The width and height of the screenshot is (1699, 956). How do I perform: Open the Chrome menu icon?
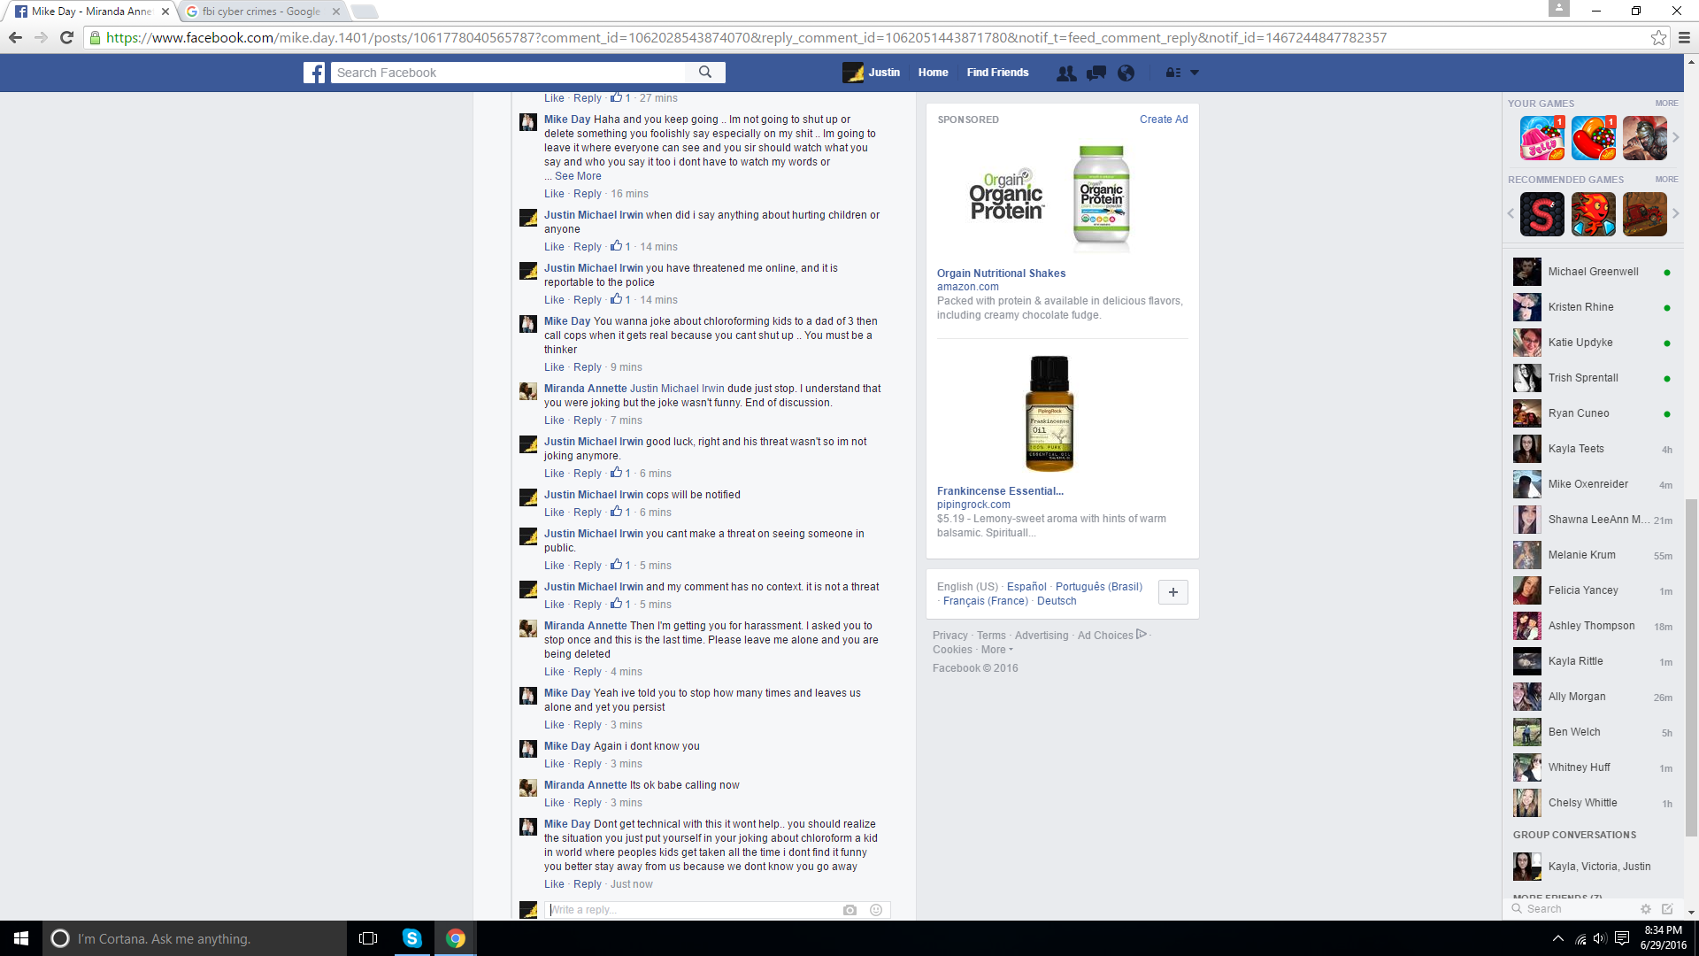coord(1684,38)
